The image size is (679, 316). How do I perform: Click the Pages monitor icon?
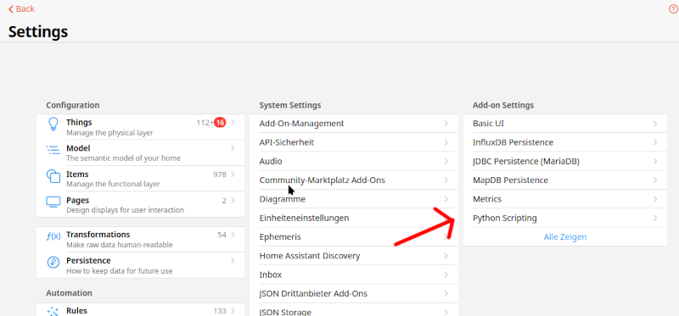pos(53,202)
